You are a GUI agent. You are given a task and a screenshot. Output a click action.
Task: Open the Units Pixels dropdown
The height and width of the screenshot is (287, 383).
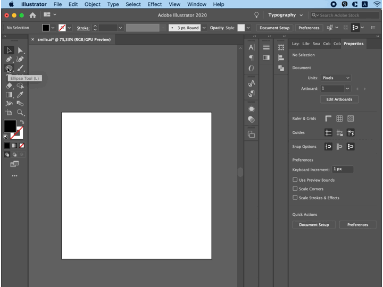pyautogui.click(x=336, y=78)
